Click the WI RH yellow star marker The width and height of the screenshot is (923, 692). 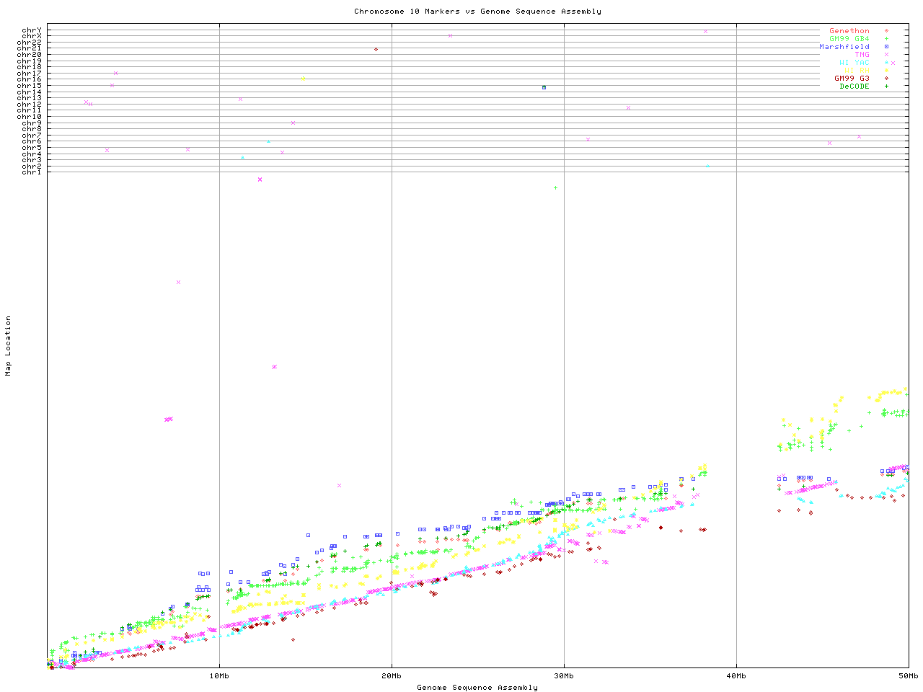(x=886, y=71)
